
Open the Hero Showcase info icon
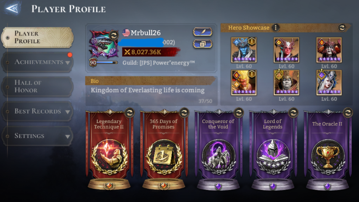click(x=276, y=28)
